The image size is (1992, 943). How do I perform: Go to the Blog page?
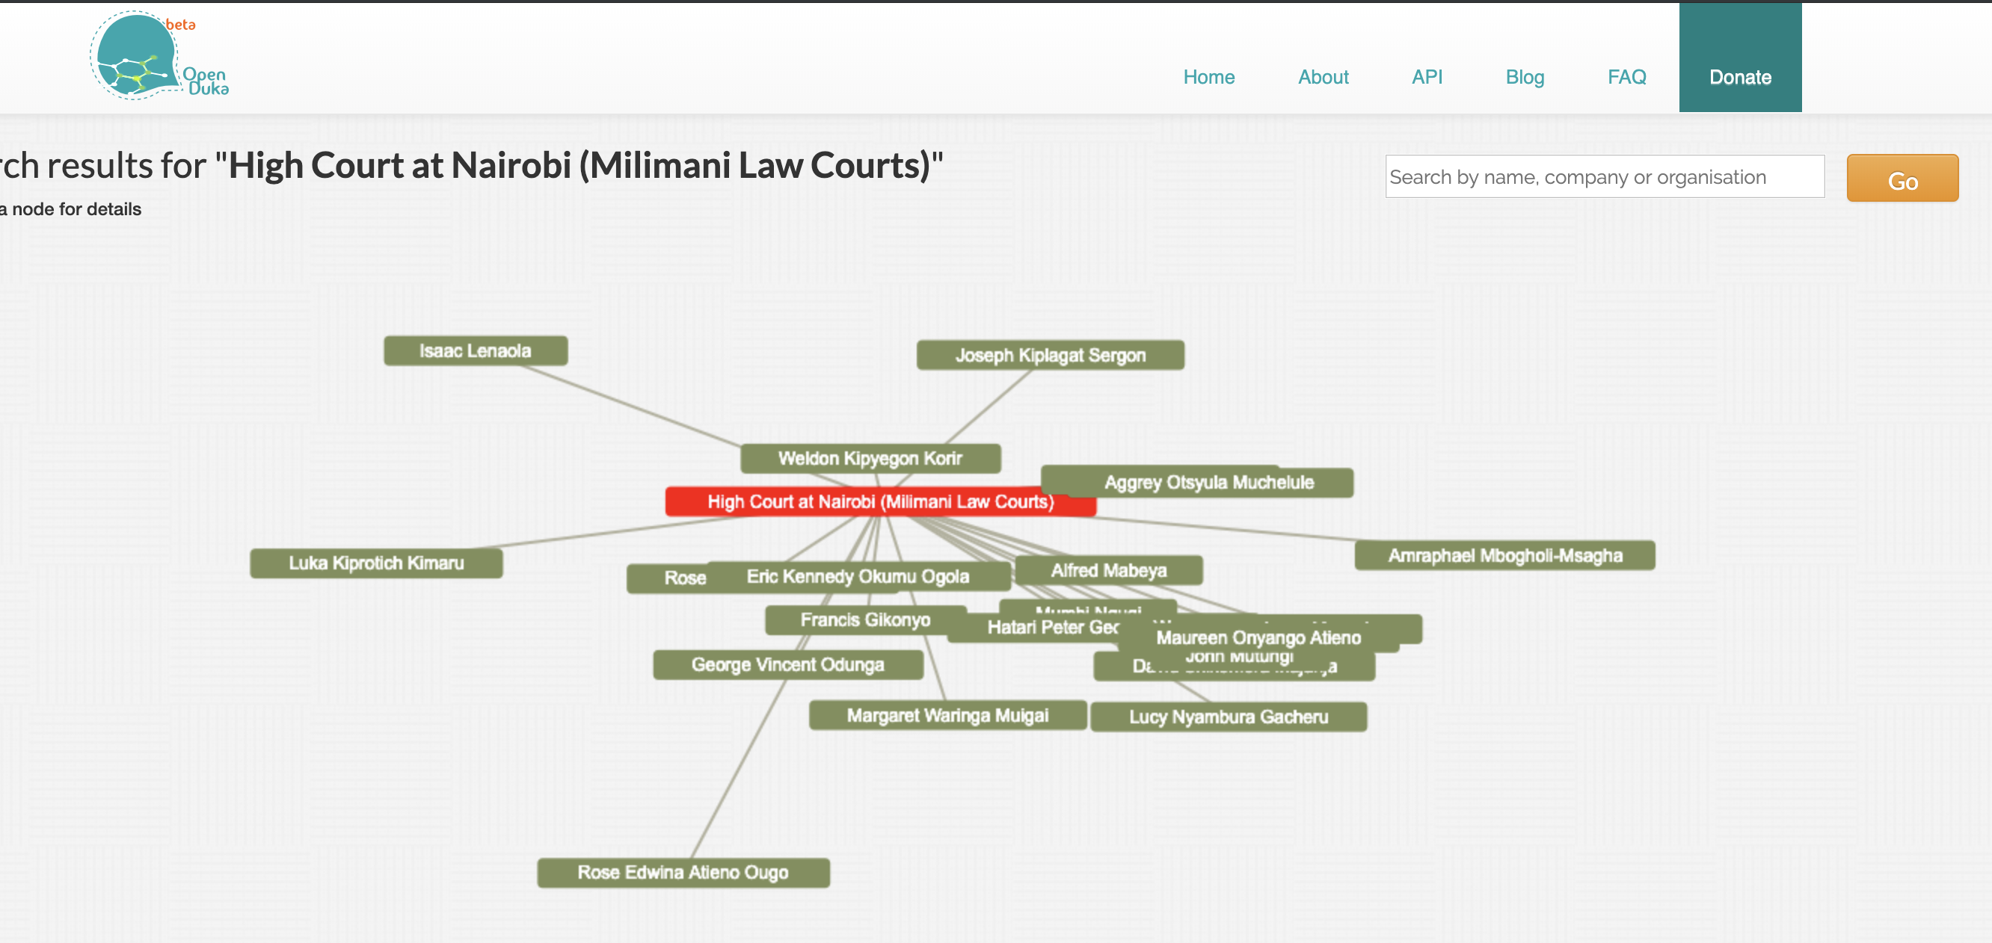pyautogui.click(x=1524, y=77)
